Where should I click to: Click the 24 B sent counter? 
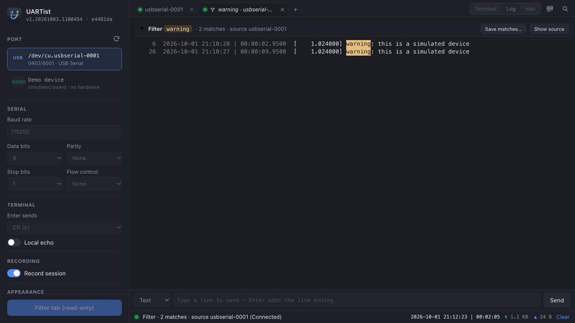(543, 317)
